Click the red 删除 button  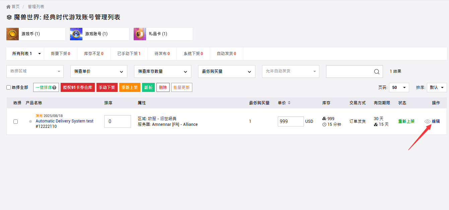[163, 87]
